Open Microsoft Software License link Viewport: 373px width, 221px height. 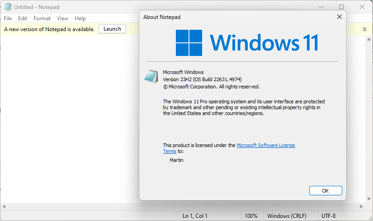(266, 145)
